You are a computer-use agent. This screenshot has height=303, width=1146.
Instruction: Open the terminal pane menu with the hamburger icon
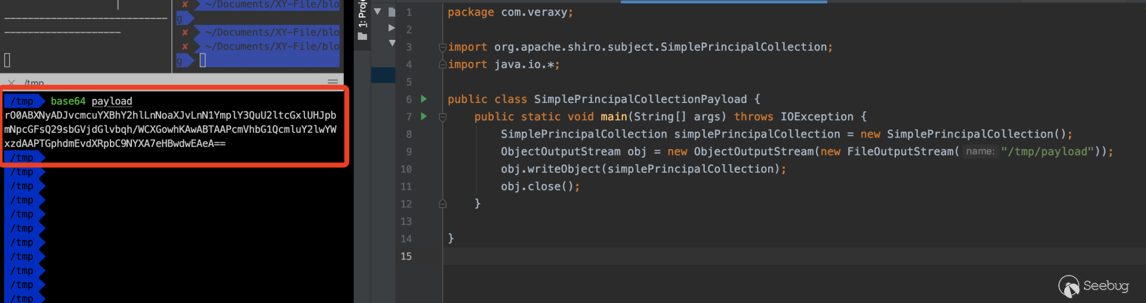click(x=333, y=82)
